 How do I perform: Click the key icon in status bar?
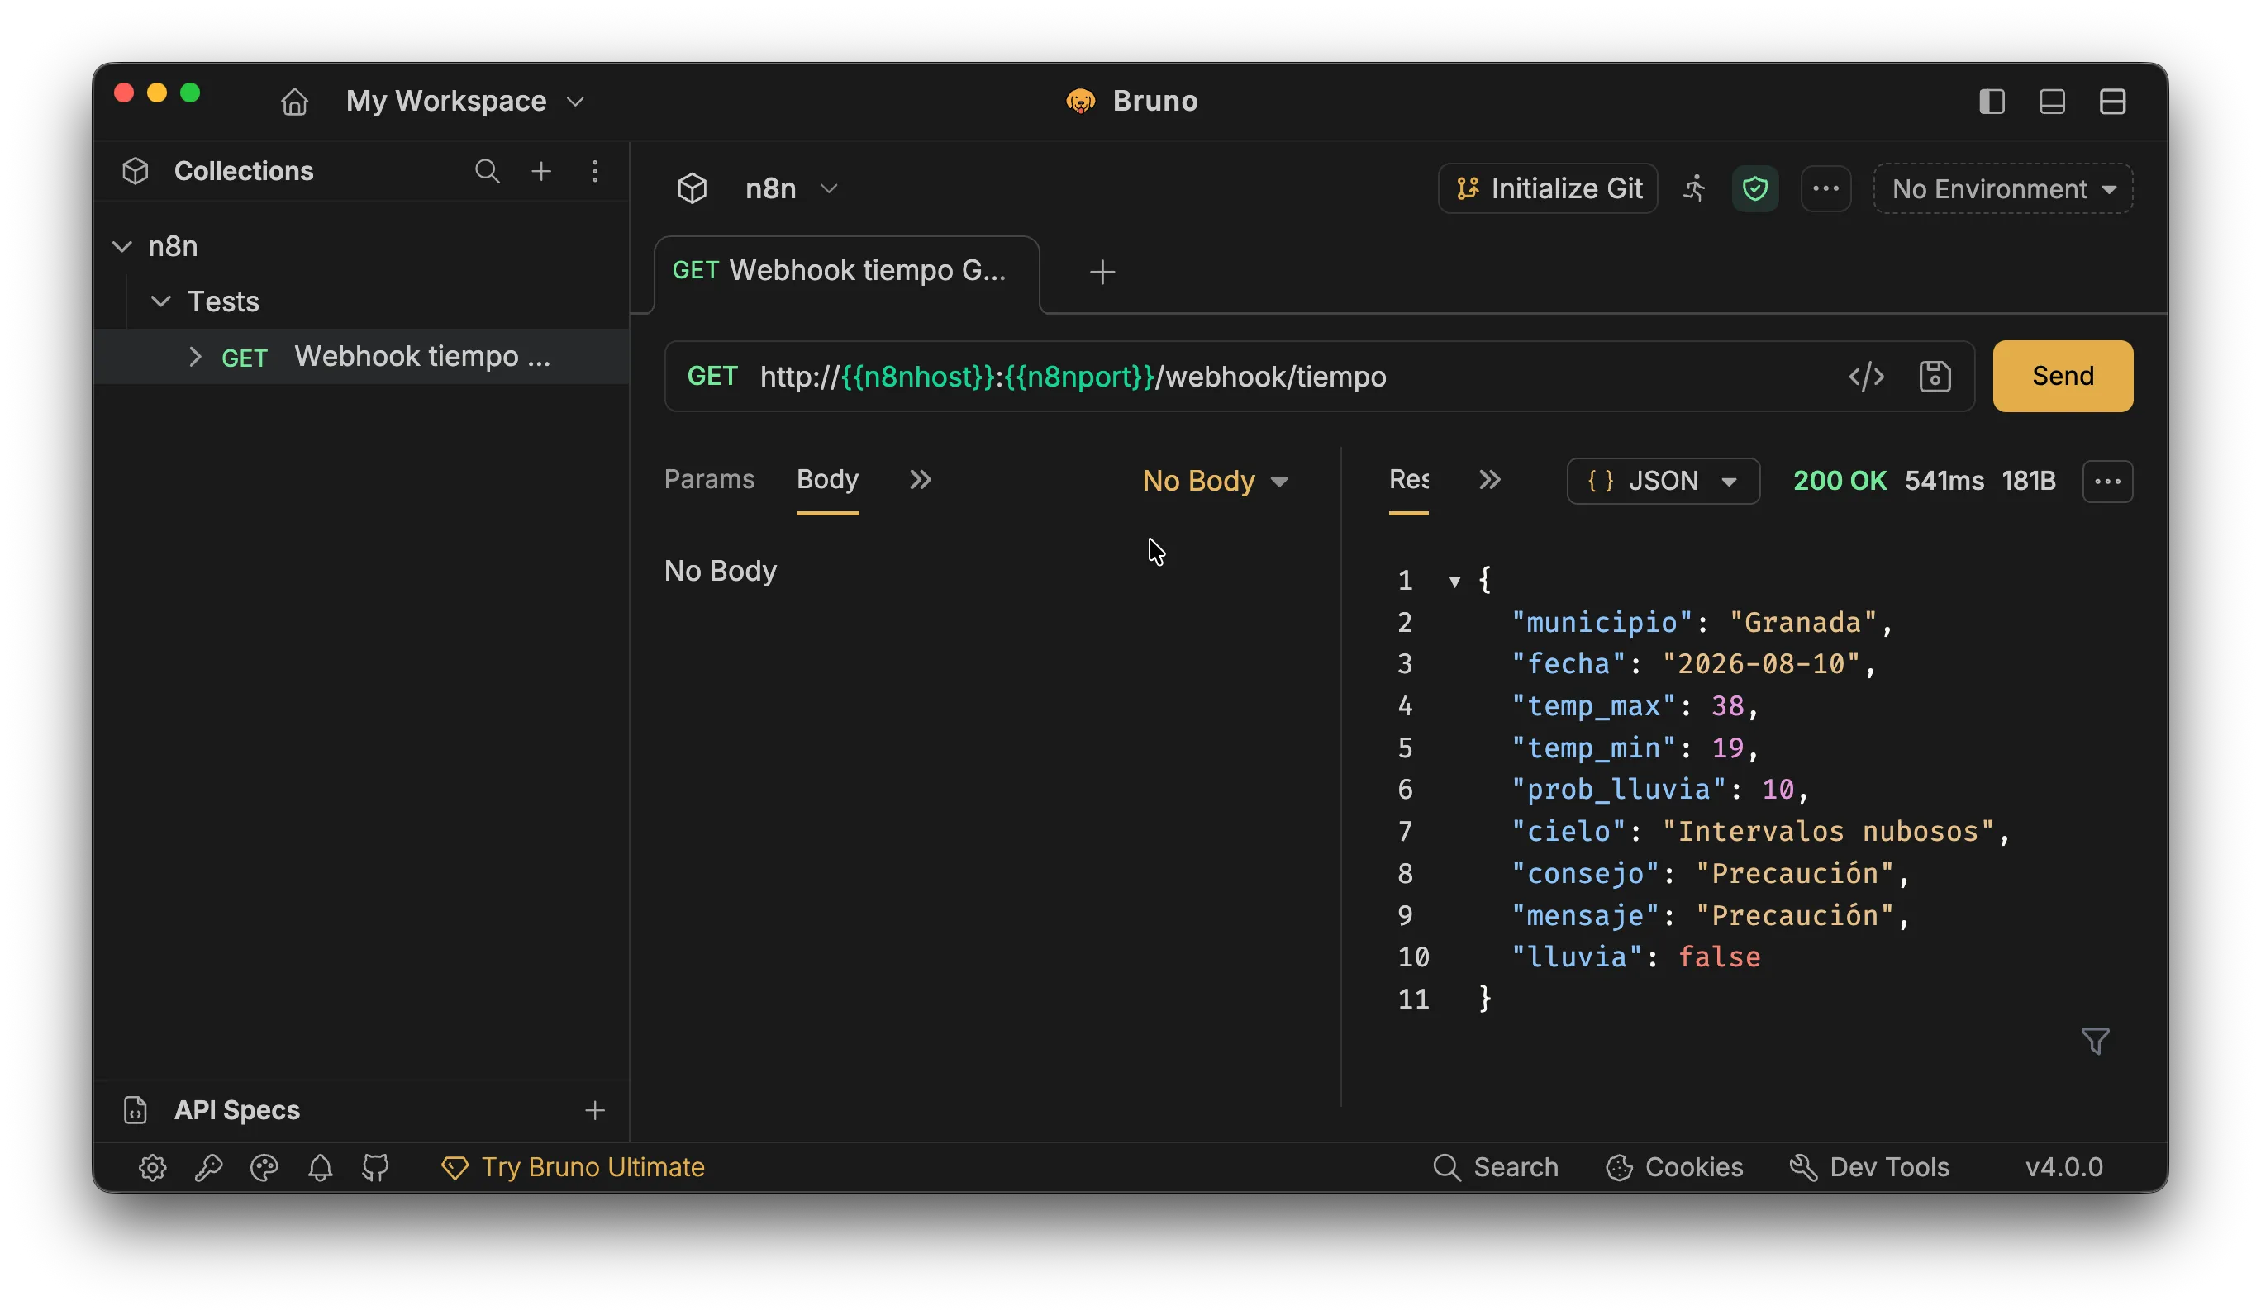208,1168
